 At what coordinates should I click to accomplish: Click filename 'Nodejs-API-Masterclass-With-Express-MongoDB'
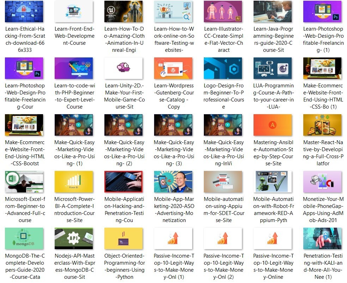tap(74, 266)
